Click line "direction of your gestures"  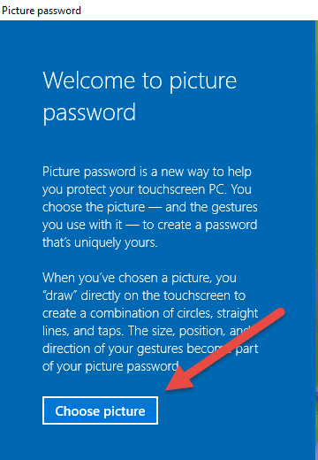tap(150, 349)
